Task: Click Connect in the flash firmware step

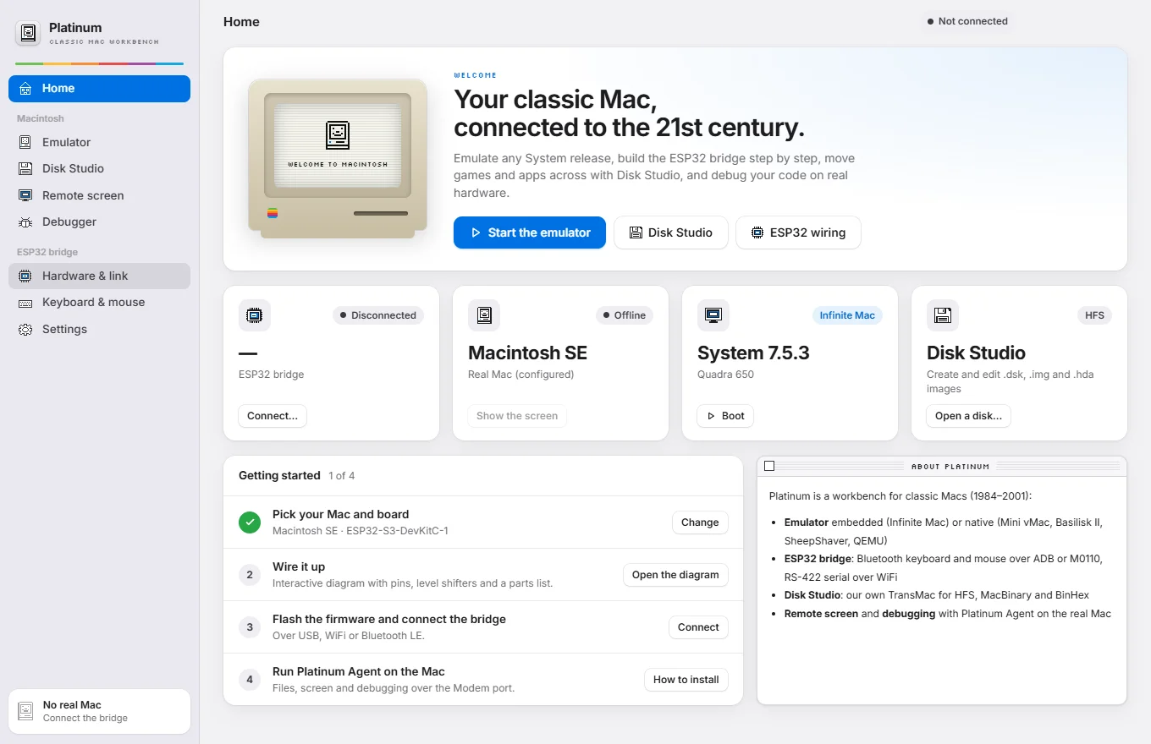Action: tap(698, 627)
